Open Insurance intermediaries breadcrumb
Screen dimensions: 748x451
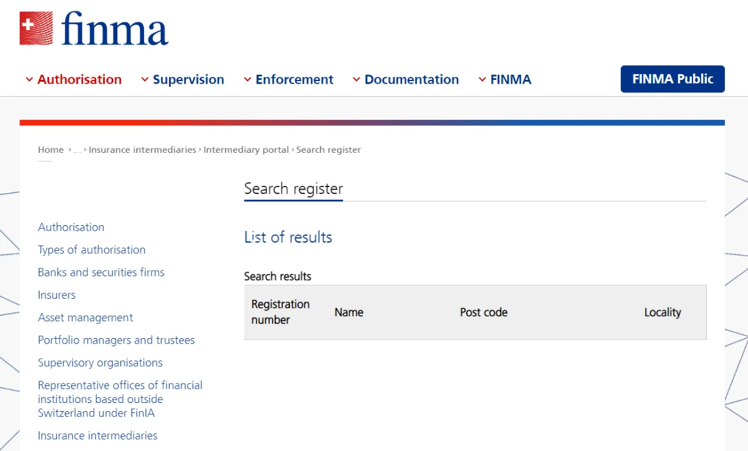pos(142,150)
